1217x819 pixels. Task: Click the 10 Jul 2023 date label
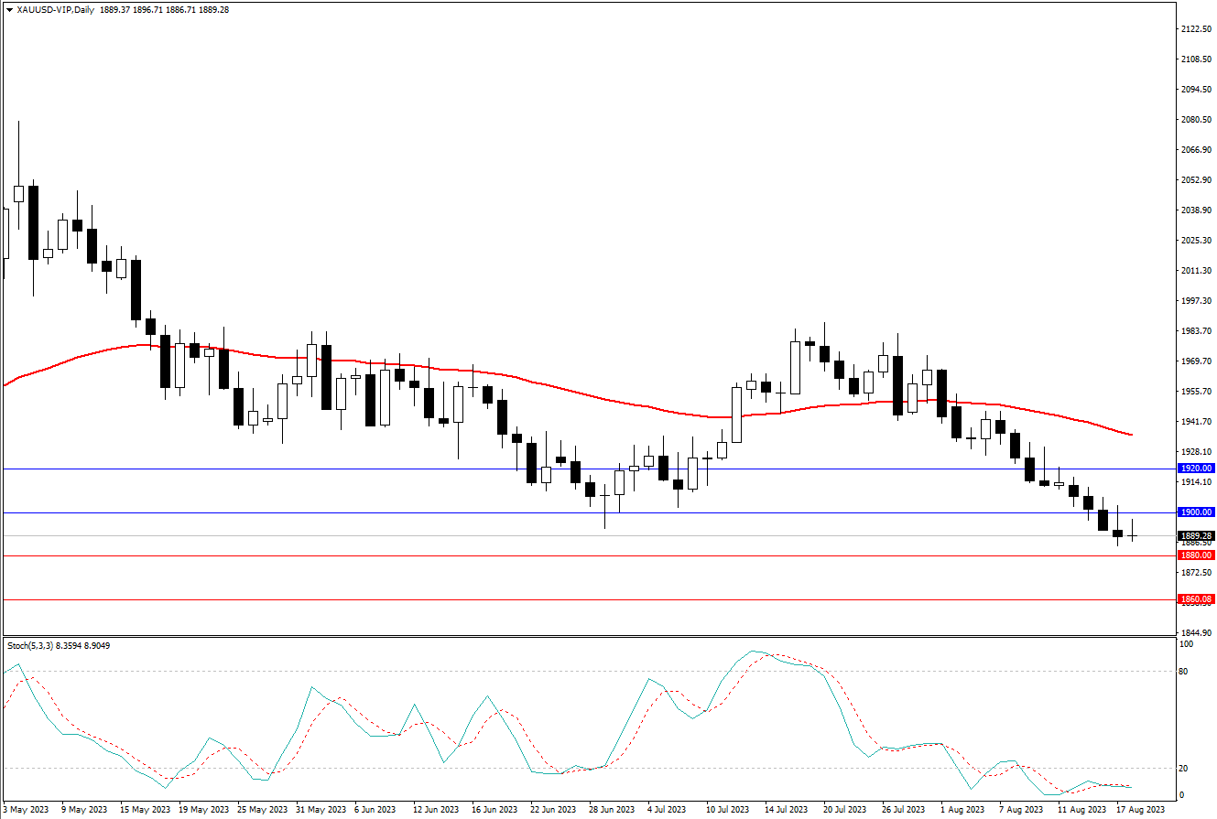(729, 810)
